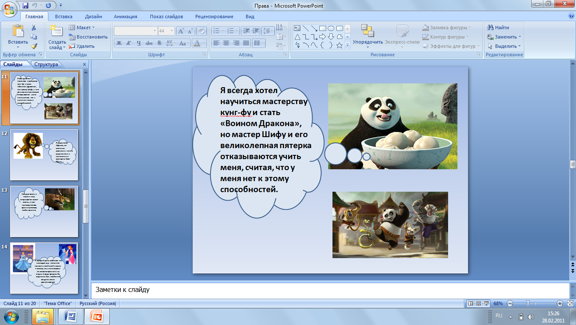Increase font size with the large A icon
This screenshot has height=325, width=576.
click(181, 31)
